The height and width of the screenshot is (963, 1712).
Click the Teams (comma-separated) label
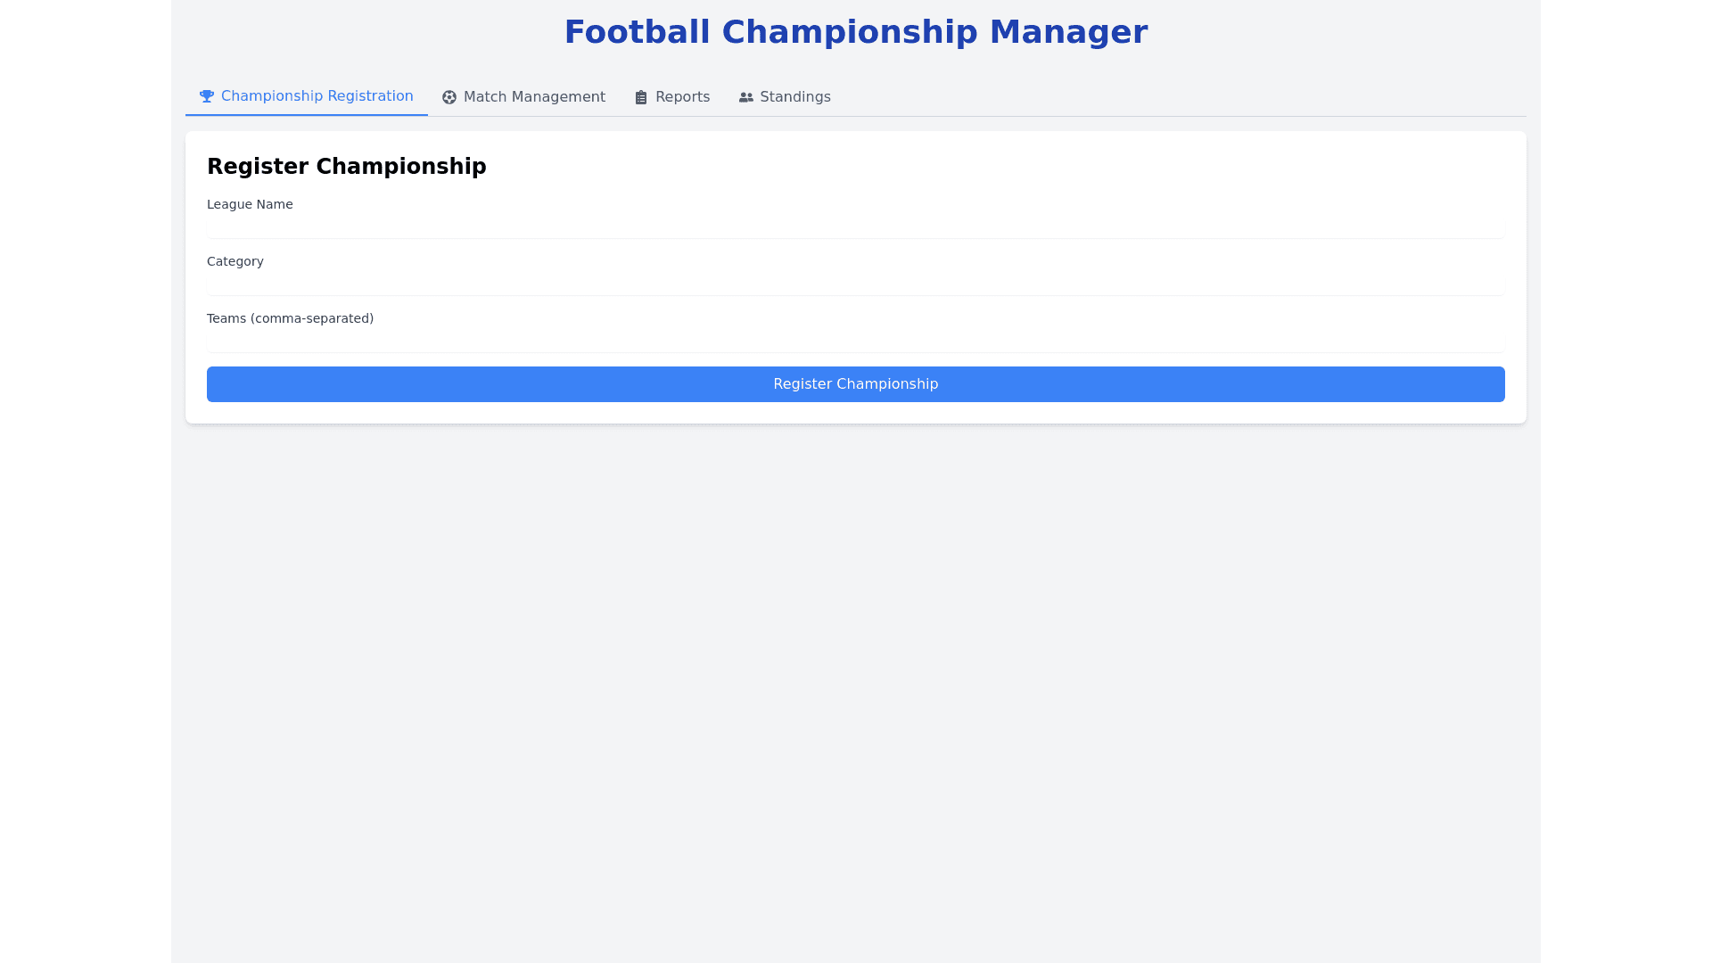pos(290,318)
